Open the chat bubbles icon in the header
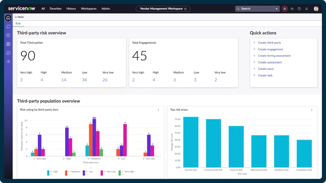This screenshot has height=183, width=326. tap(292, 8)
